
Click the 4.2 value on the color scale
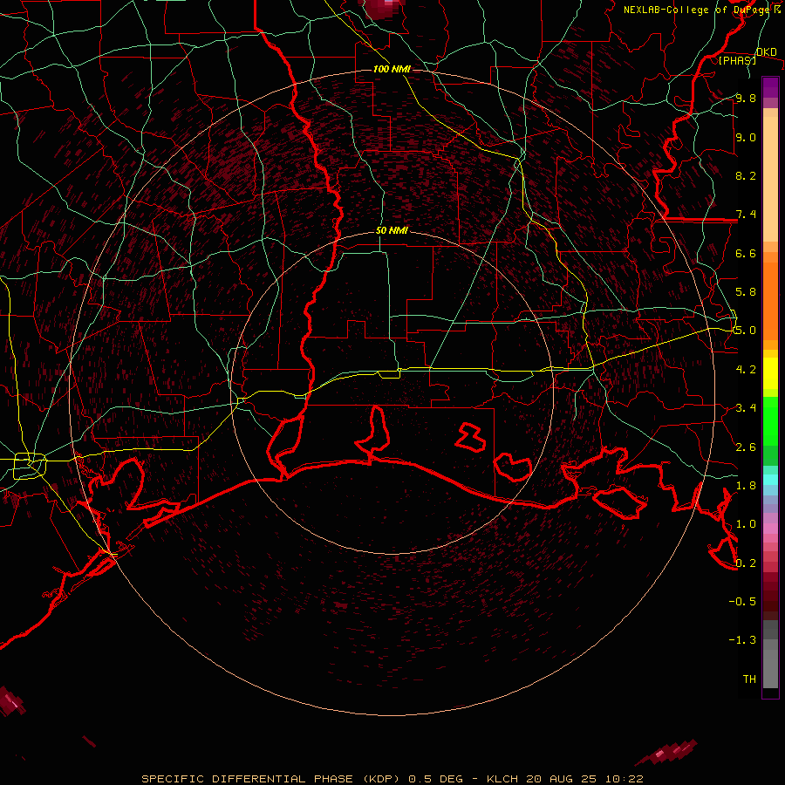coord(746,370)
